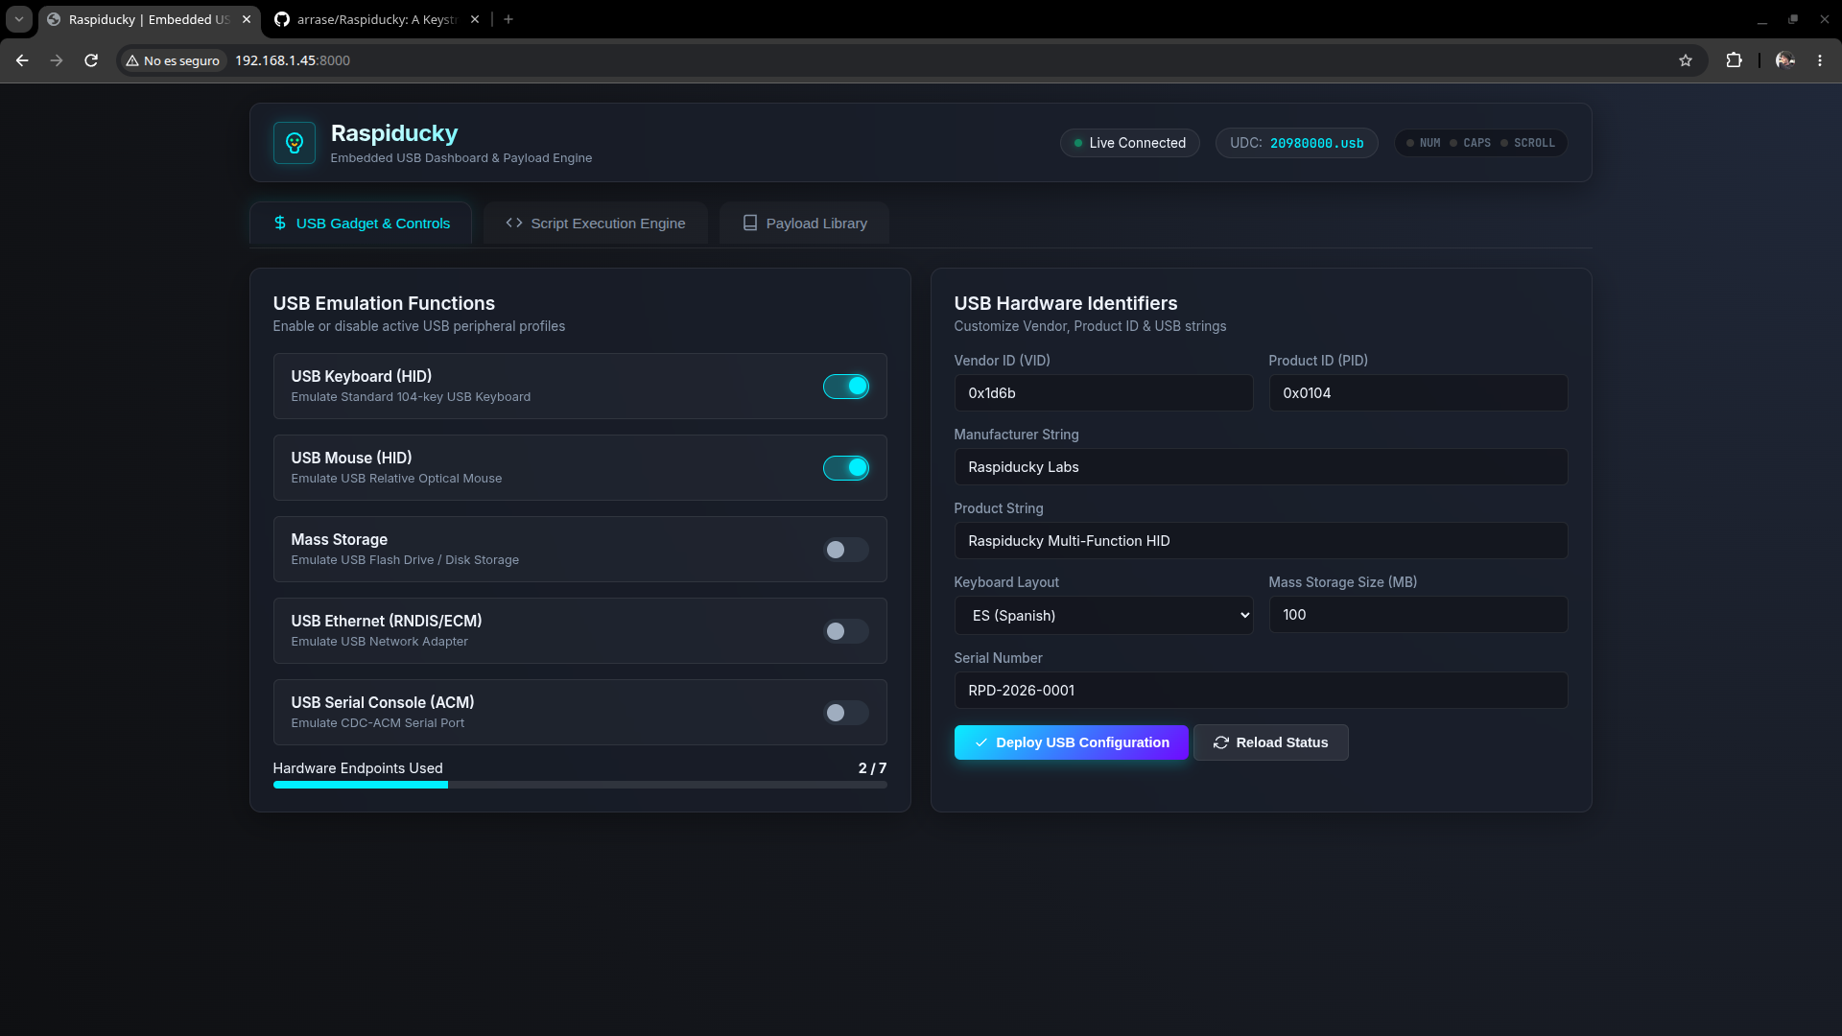Click the SCROLL lock indicator
The width and height of the screenshot is (1842, 1036).
[1528, 143]
